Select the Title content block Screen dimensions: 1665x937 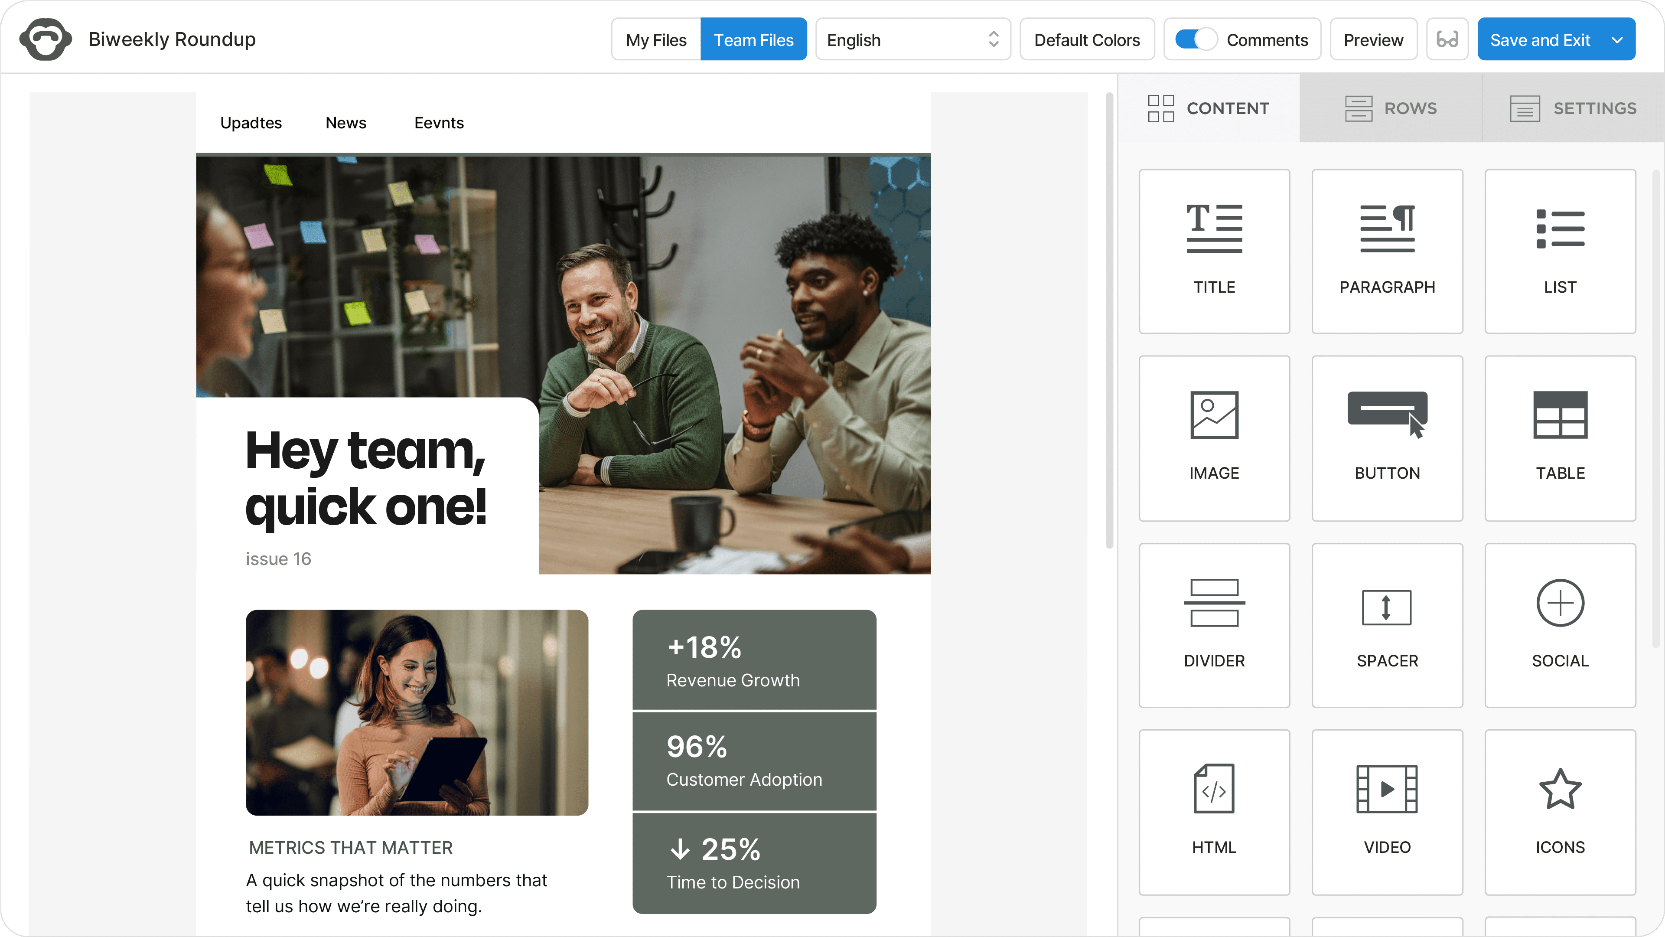pos(1214,251)
